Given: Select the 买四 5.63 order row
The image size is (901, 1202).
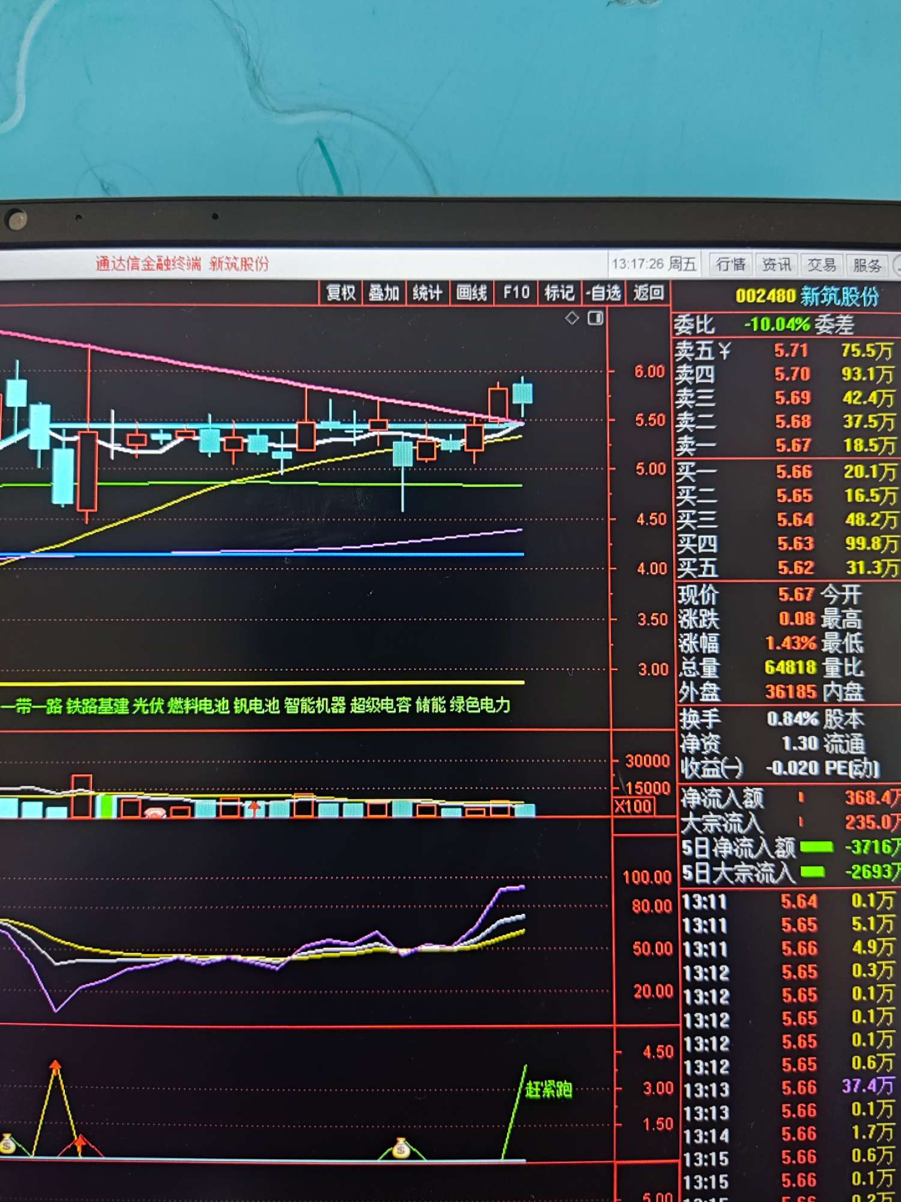Looking at the screenshot, I should click(x=787, y=544).
